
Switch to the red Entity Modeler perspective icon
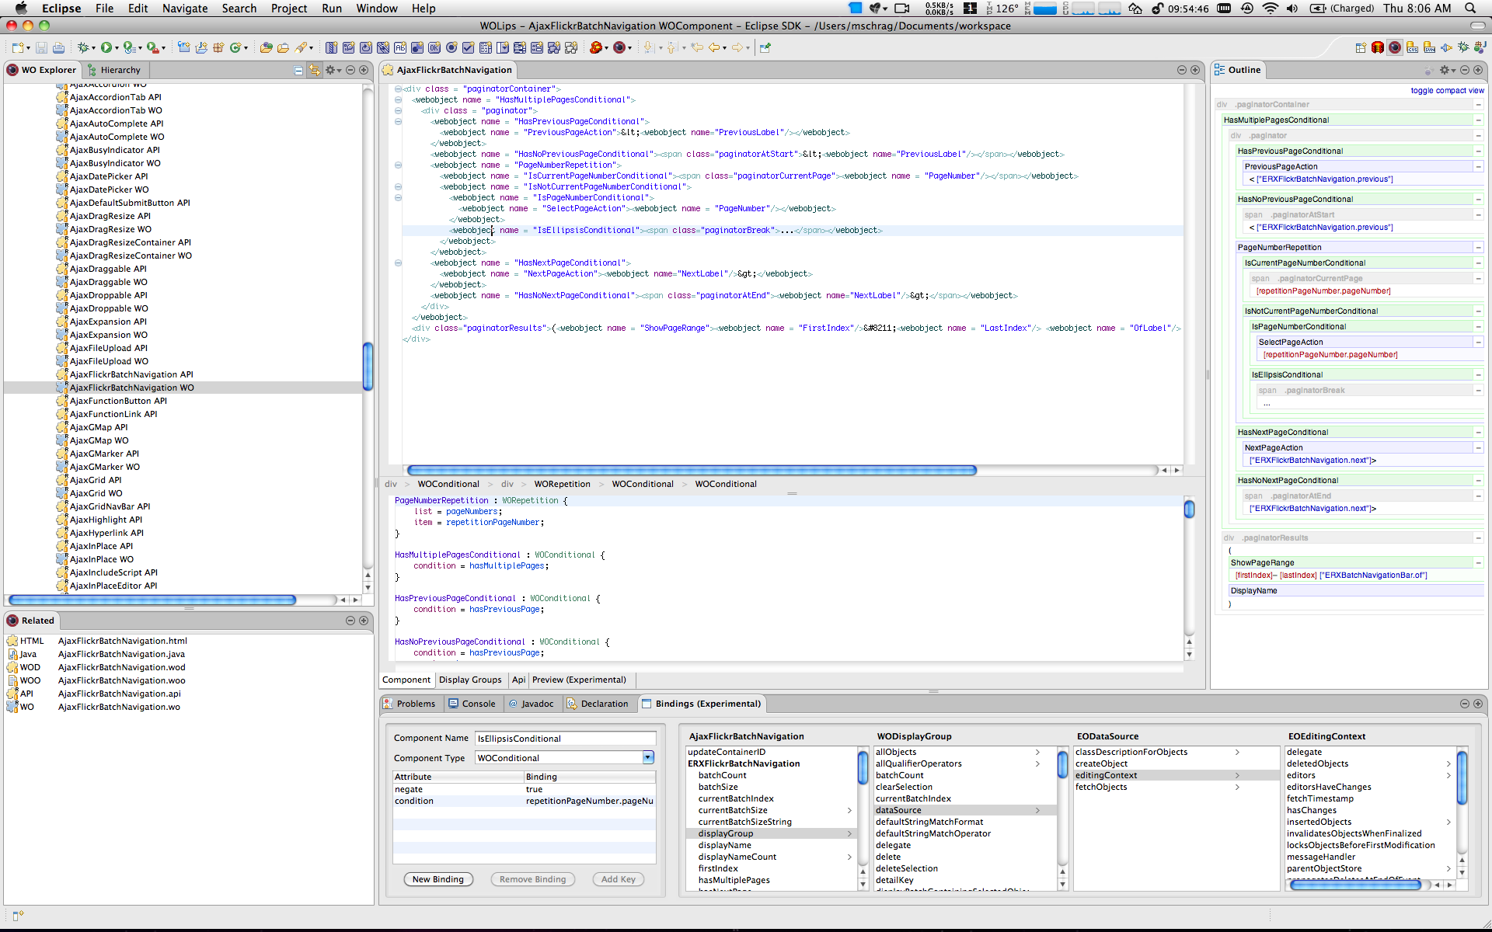(x=1378, y=48)
